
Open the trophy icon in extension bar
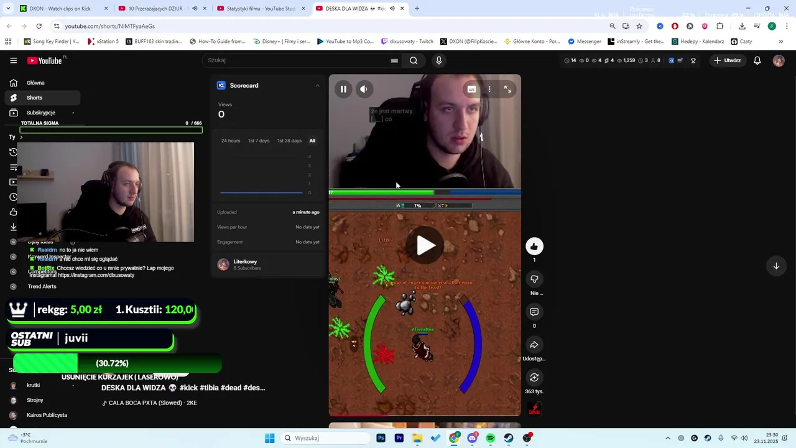pyautogui.click(x=693, y=60)
